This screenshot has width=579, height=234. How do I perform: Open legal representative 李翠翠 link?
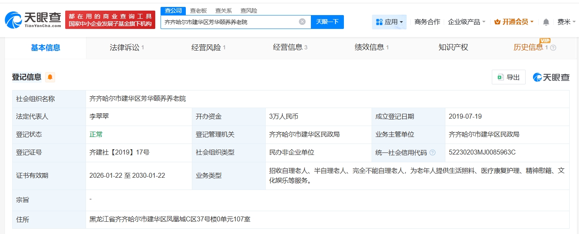click(x=99, y=117)
